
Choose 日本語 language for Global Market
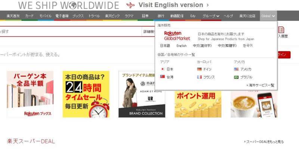(165, 45)
